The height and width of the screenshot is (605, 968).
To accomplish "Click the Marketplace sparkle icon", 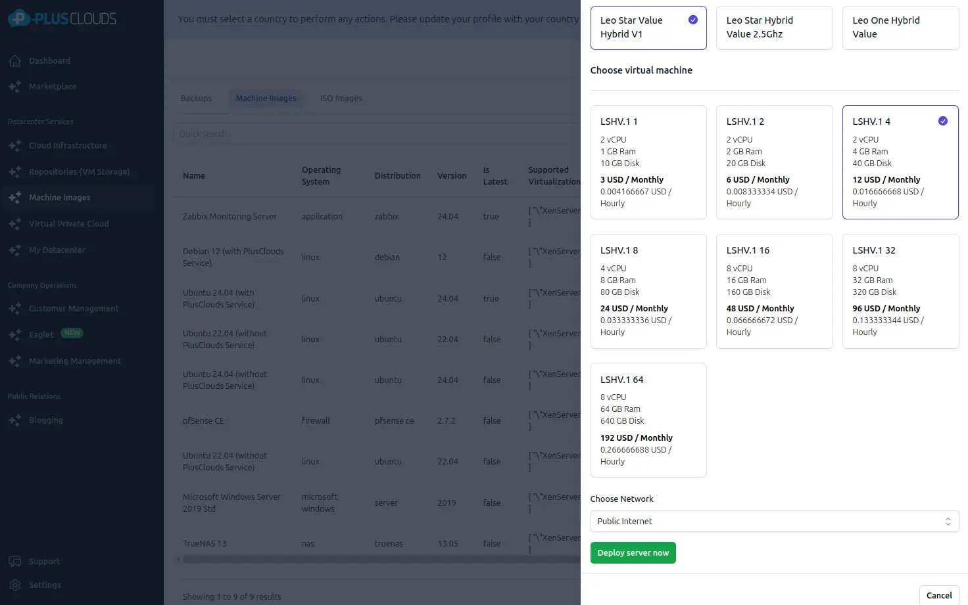I will point(15,87).
